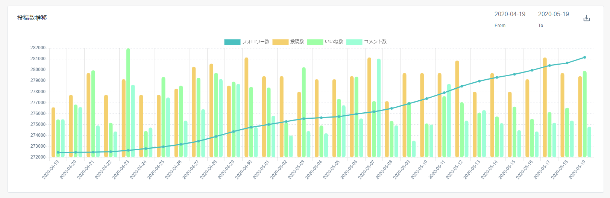
Task: Select the follower line point at 2020-04-19
Action: (58, 152)
